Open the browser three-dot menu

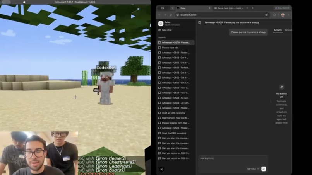[x=288, y=15]
